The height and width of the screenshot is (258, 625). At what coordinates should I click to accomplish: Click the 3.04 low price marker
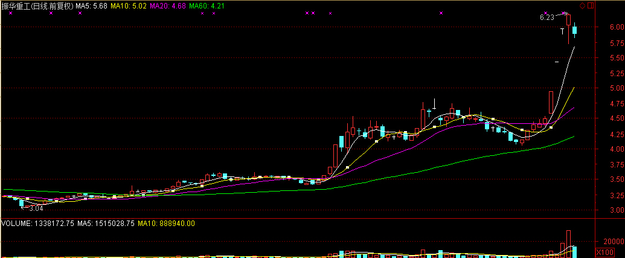[x=36, y=208]
